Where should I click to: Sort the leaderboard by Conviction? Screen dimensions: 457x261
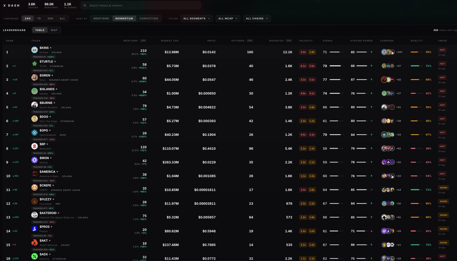coord(149,18)
